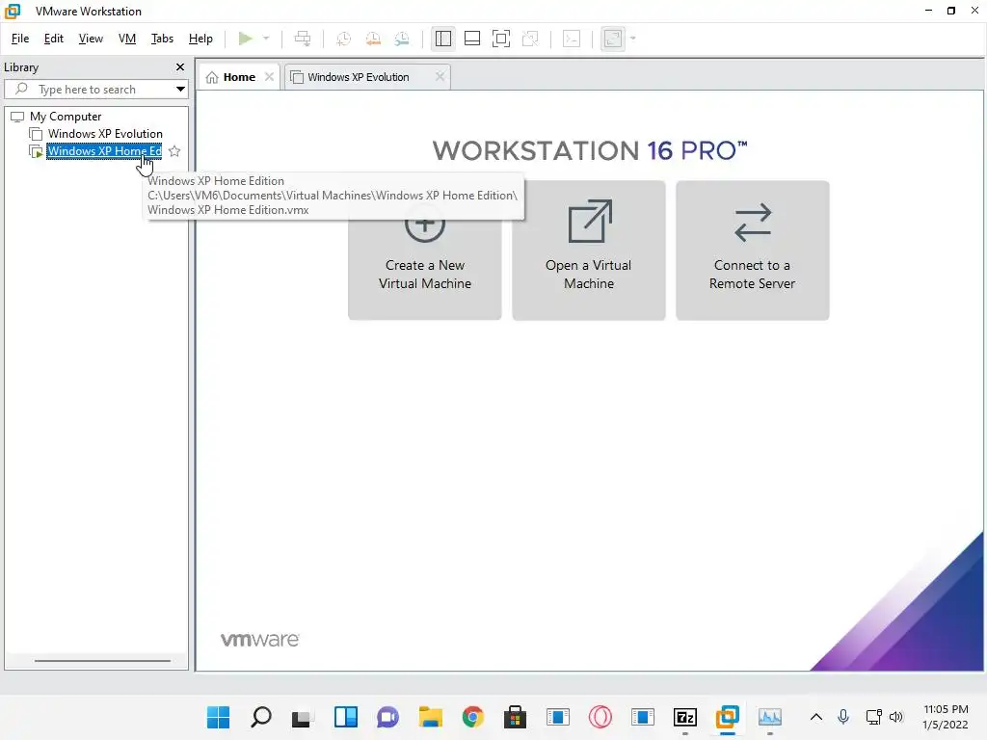987x740 pixels.
Task: Open the File menu
Action: click(x=20, y=39)
